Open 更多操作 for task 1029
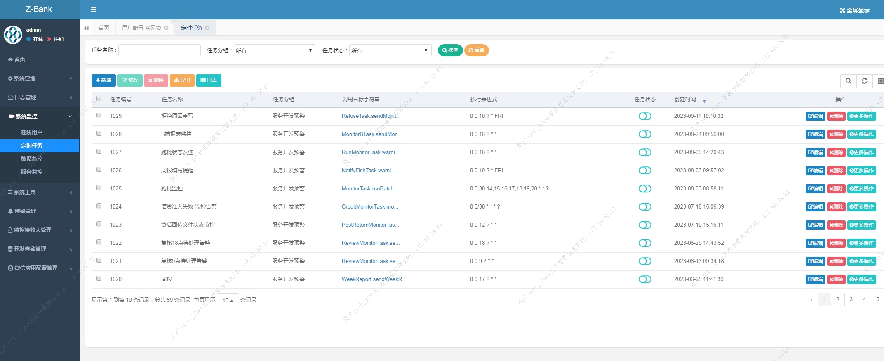The width and height of the screenshot is (884, 361). [x=862, y=116]
